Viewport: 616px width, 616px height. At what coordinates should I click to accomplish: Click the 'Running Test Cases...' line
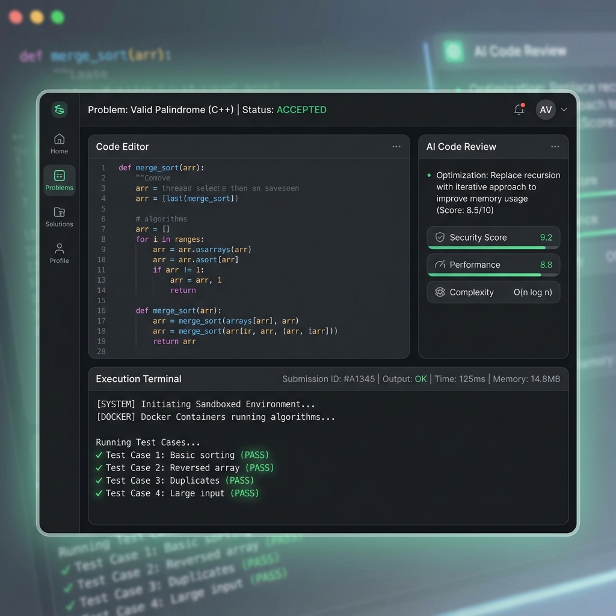click(x=148, y=442)
